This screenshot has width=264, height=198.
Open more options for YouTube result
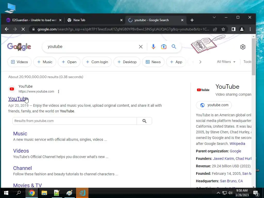59,92
